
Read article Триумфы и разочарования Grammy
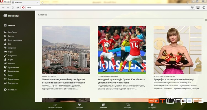[174, 79]
